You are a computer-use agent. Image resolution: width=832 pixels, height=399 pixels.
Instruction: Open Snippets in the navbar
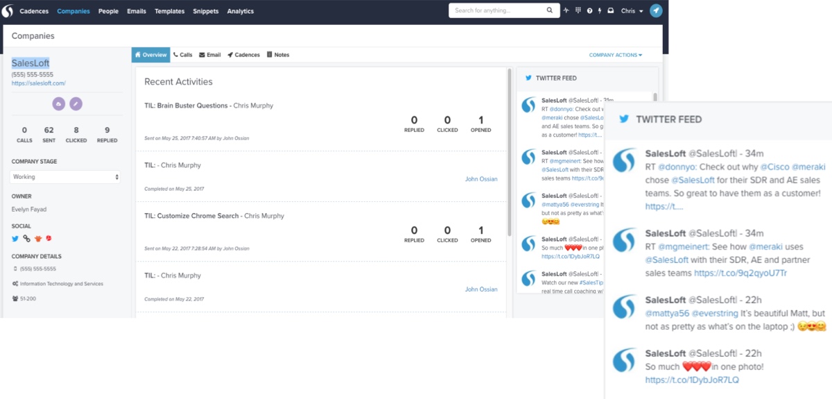coord(206,11)
